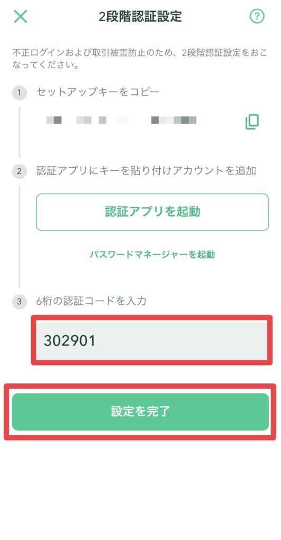
Task: Place cursor on the 302901 code text
Action: tap(70, 341)
